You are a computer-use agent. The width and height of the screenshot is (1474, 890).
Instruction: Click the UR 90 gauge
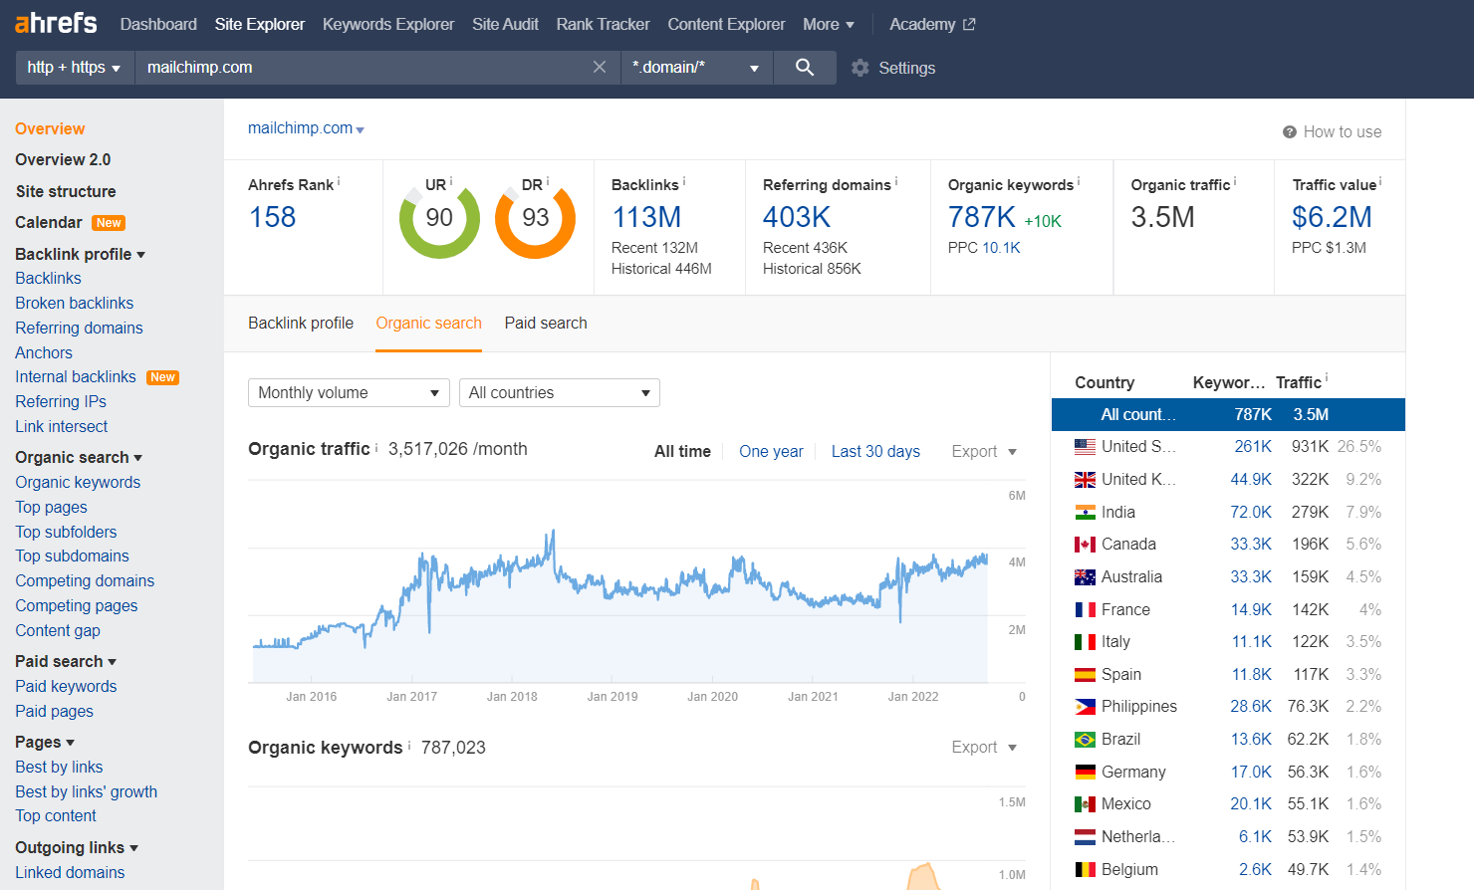[x=439, y=218]
